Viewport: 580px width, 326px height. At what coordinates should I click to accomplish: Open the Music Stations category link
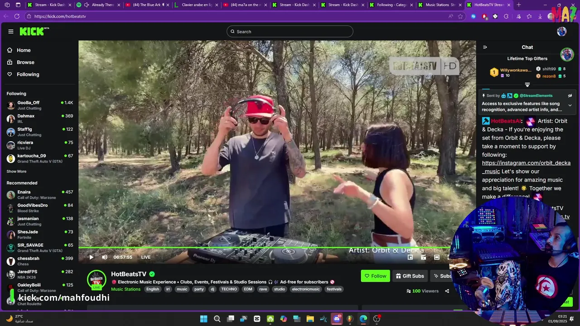click(126, 289)
